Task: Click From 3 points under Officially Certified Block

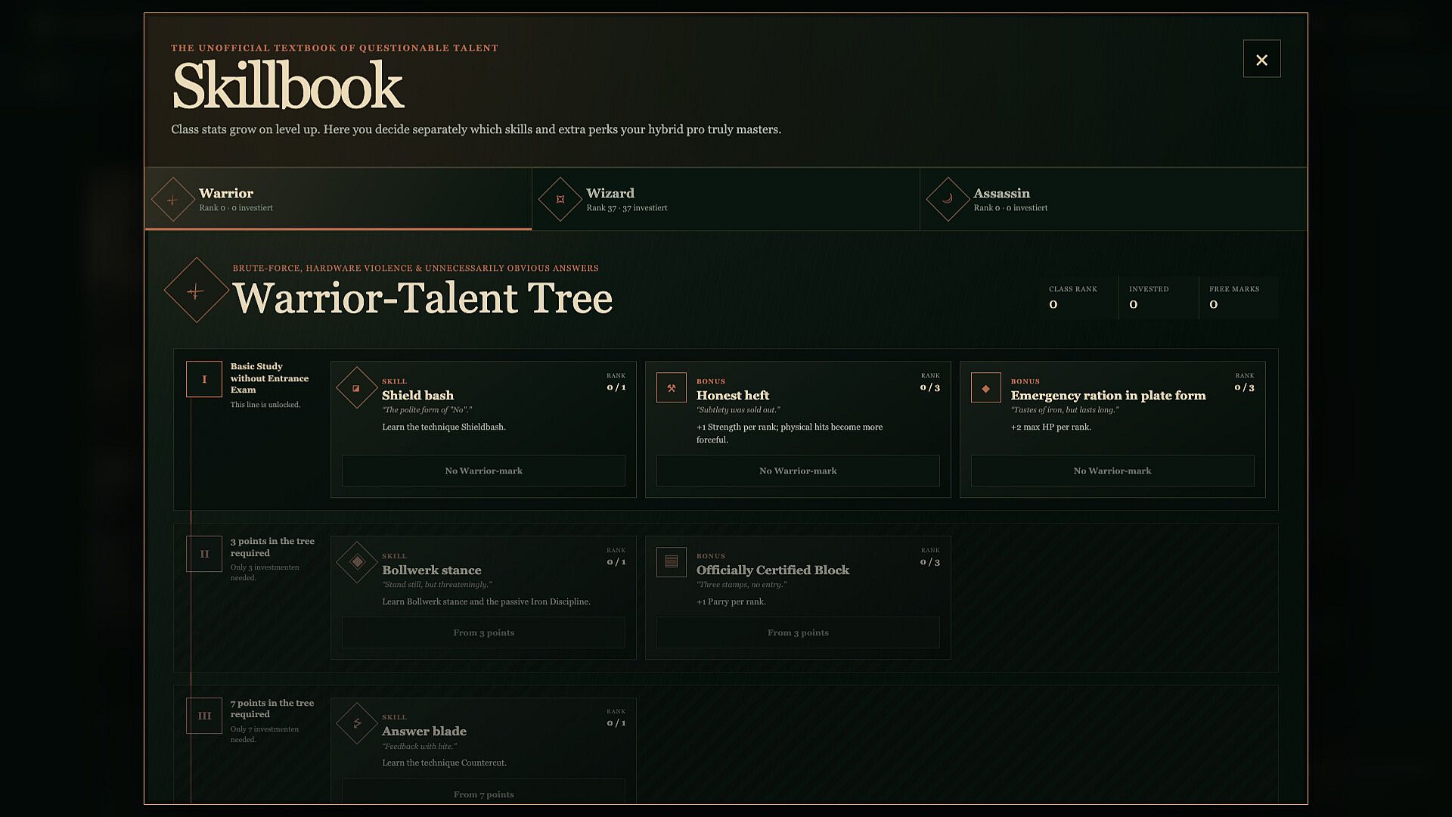Action: point(798,632)
